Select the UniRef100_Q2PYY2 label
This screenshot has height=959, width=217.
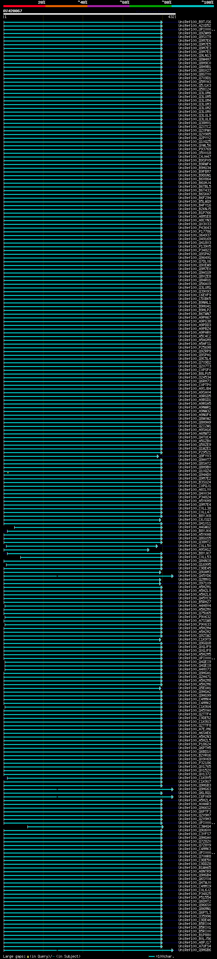(195, 138)
